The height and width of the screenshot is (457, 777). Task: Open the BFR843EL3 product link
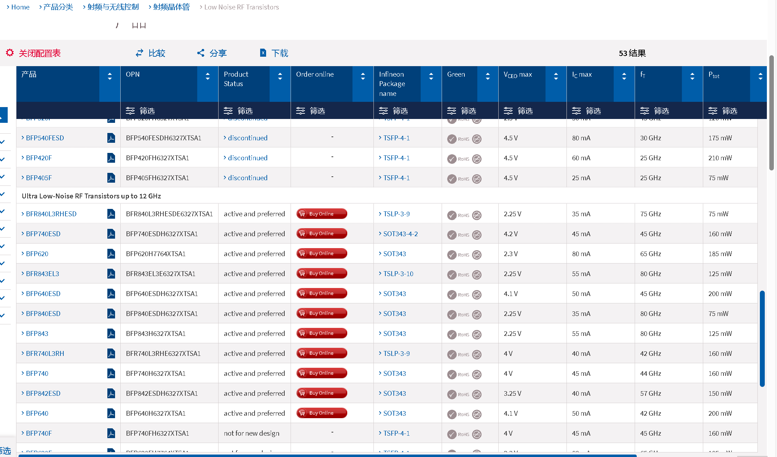[x=42, y=274]
